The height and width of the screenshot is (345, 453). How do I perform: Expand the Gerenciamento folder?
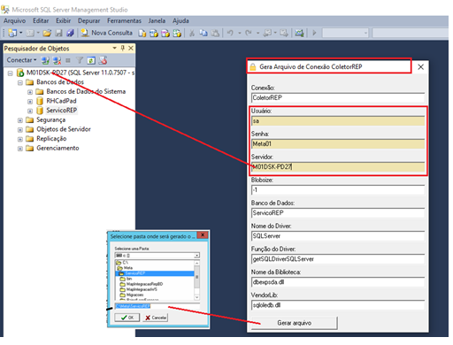point(20,149)
